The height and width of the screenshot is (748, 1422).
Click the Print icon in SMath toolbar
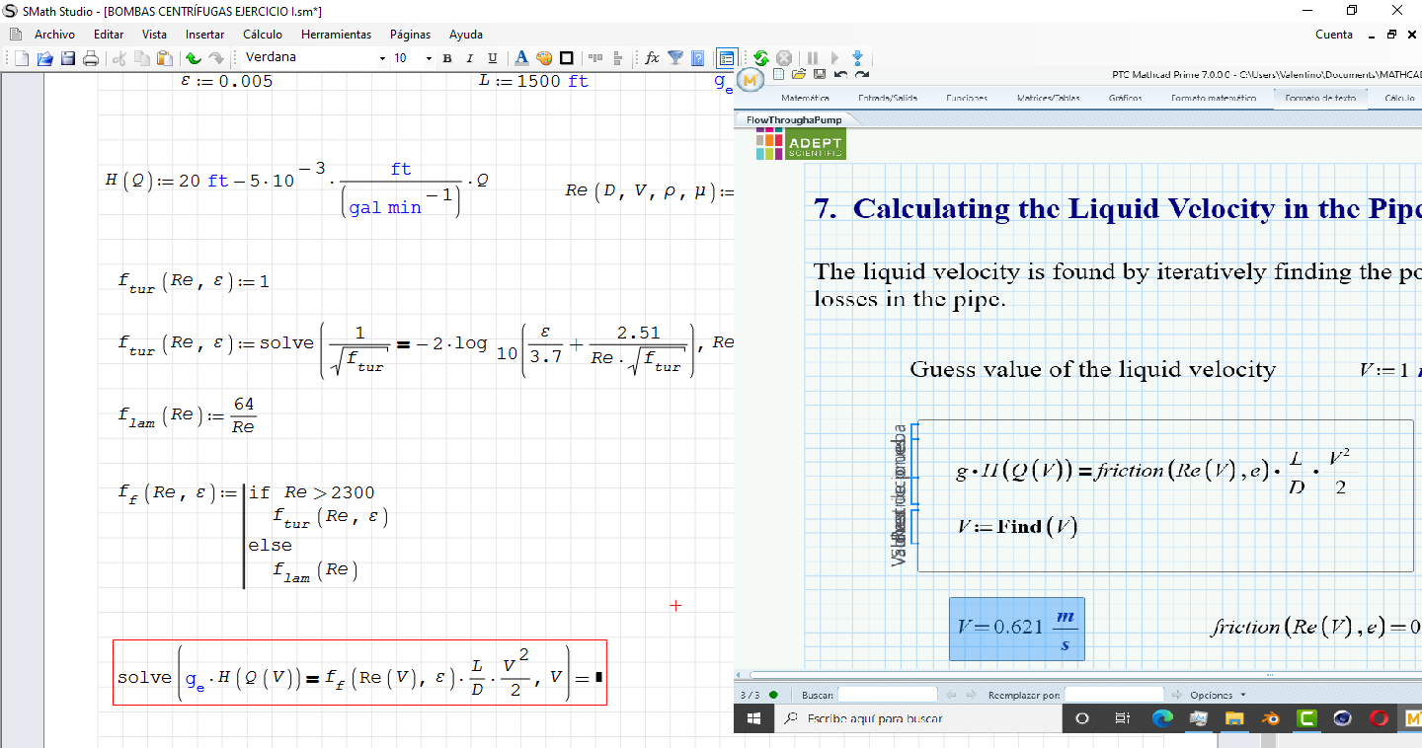click(x=91, y=58)
